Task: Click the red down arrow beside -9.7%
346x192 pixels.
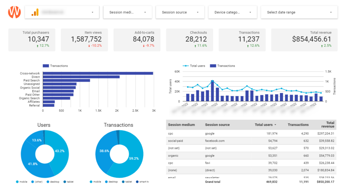Action: (x=144, y=46)
